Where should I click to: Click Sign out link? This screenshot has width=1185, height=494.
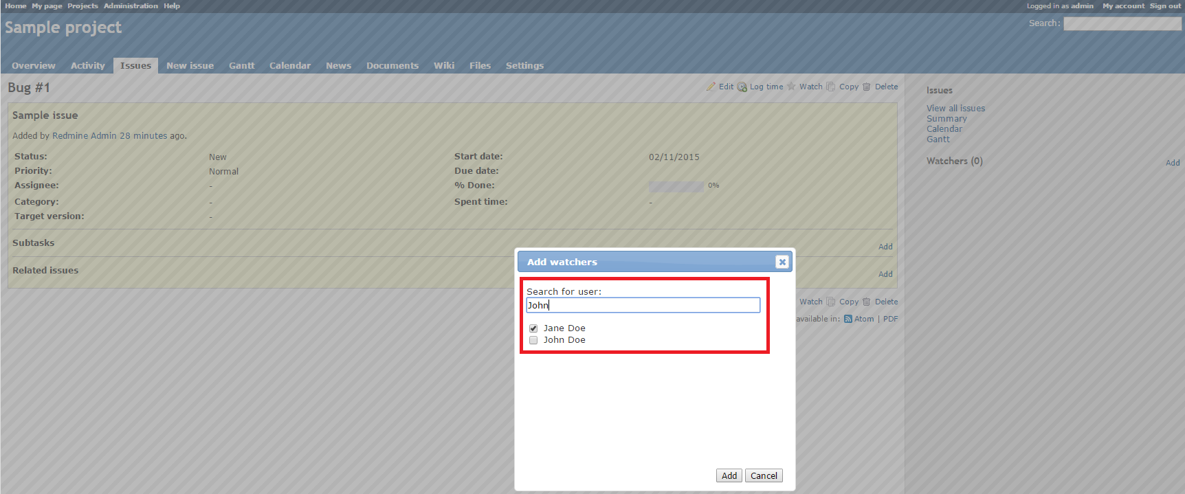[x=1166, y=5]
